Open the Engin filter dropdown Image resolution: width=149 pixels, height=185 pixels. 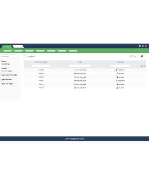[80, 66]
